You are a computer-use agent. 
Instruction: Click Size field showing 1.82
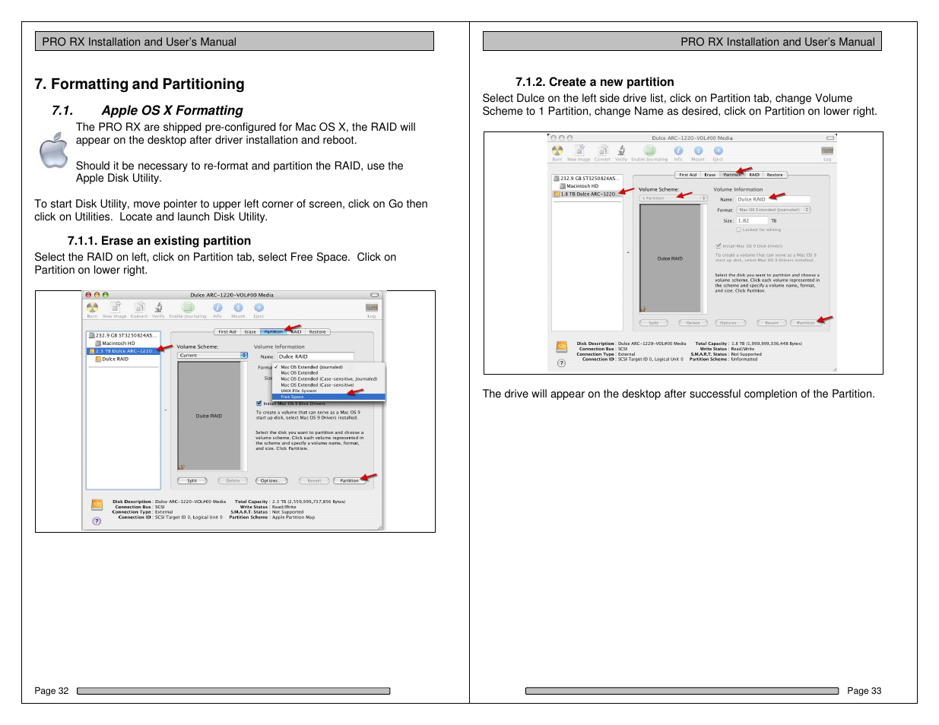752,220
